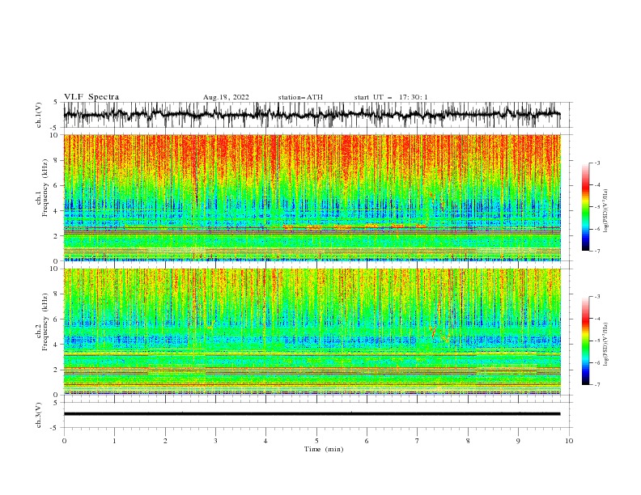Click the 'station=ATH' label

(300, 97)
